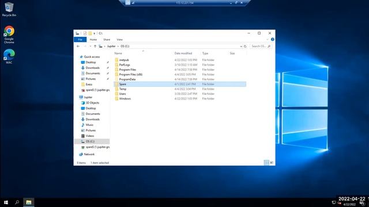The image size is (369, 207).
Task: Click OS (C:) in the address breadcrumb
Action: pyautogui.click(x=125, y=46)
